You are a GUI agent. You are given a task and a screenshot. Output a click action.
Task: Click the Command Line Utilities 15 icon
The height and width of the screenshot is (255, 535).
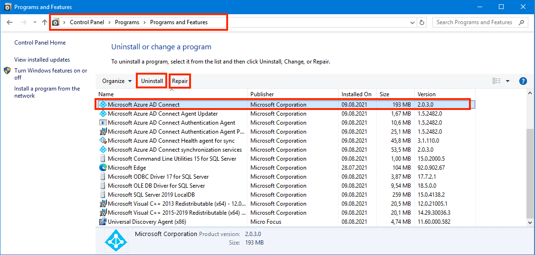point(103,159)
